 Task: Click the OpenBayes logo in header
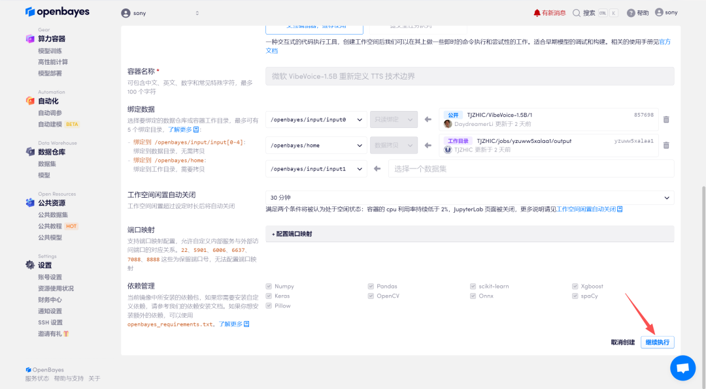click(x=58, y=12)
